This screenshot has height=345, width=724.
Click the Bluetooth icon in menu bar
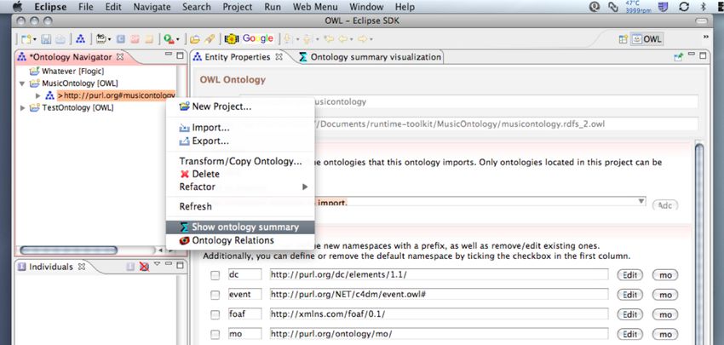pos(704,7)
